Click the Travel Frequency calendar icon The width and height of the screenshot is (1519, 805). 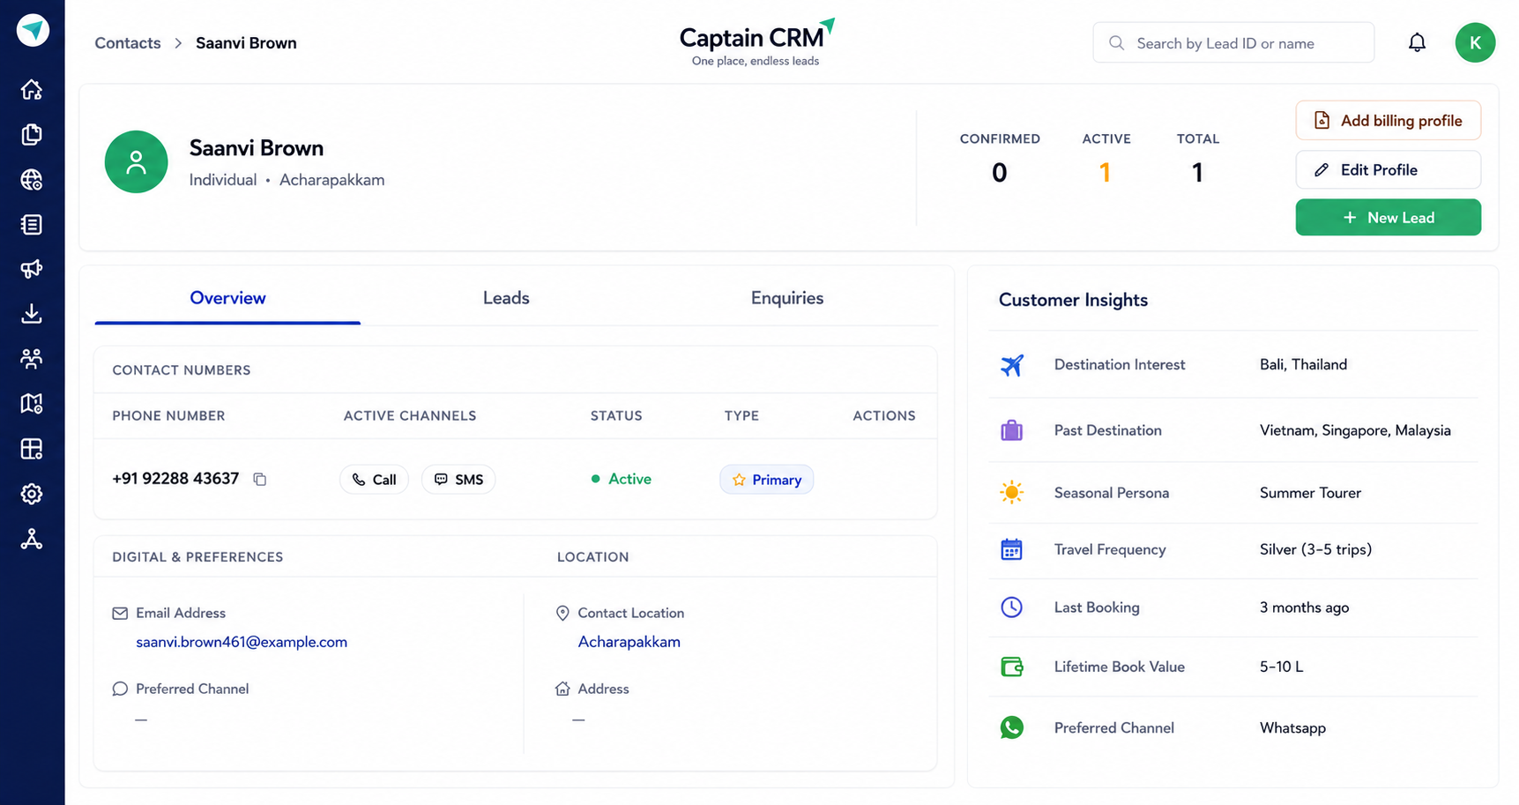1012,549
